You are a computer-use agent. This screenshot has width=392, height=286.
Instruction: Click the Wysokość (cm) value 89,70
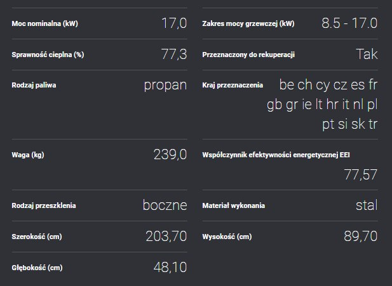click(360, 237)
